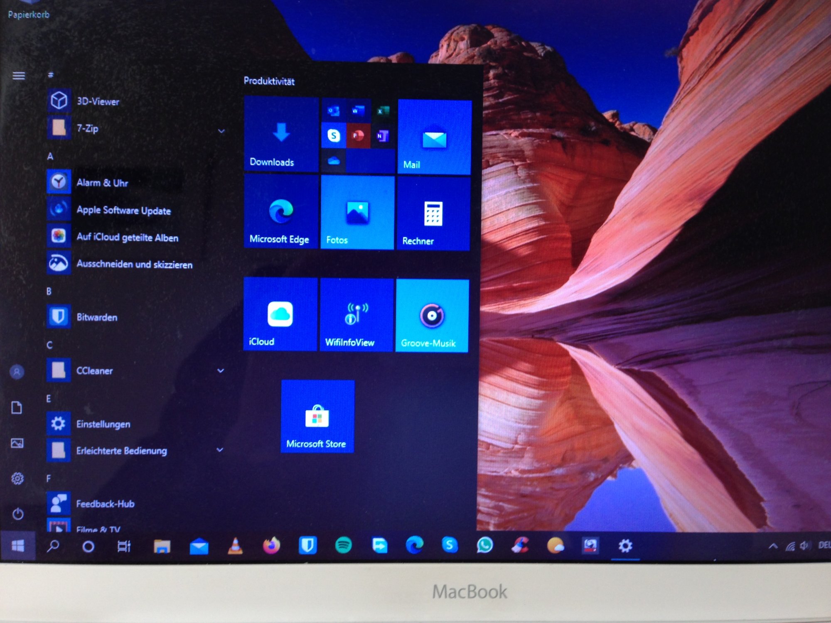Click the Spotify icon in the taskbar
Screen dimensions: 831x623
point(343,545)
